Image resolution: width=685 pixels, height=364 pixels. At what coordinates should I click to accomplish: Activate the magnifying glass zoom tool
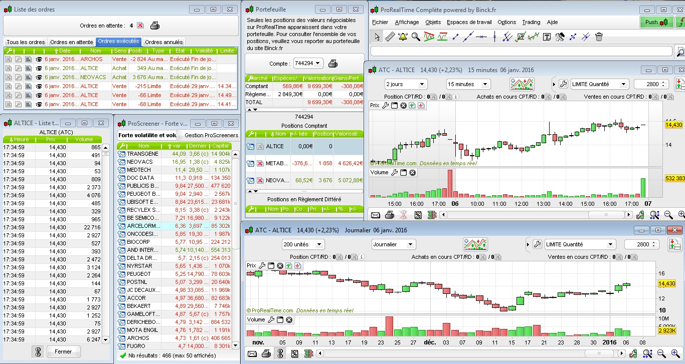(416, 37)
